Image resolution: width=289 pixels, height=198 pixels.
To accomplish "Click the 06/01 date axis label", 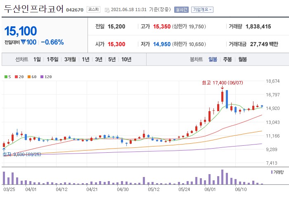I will coord(210,189).
